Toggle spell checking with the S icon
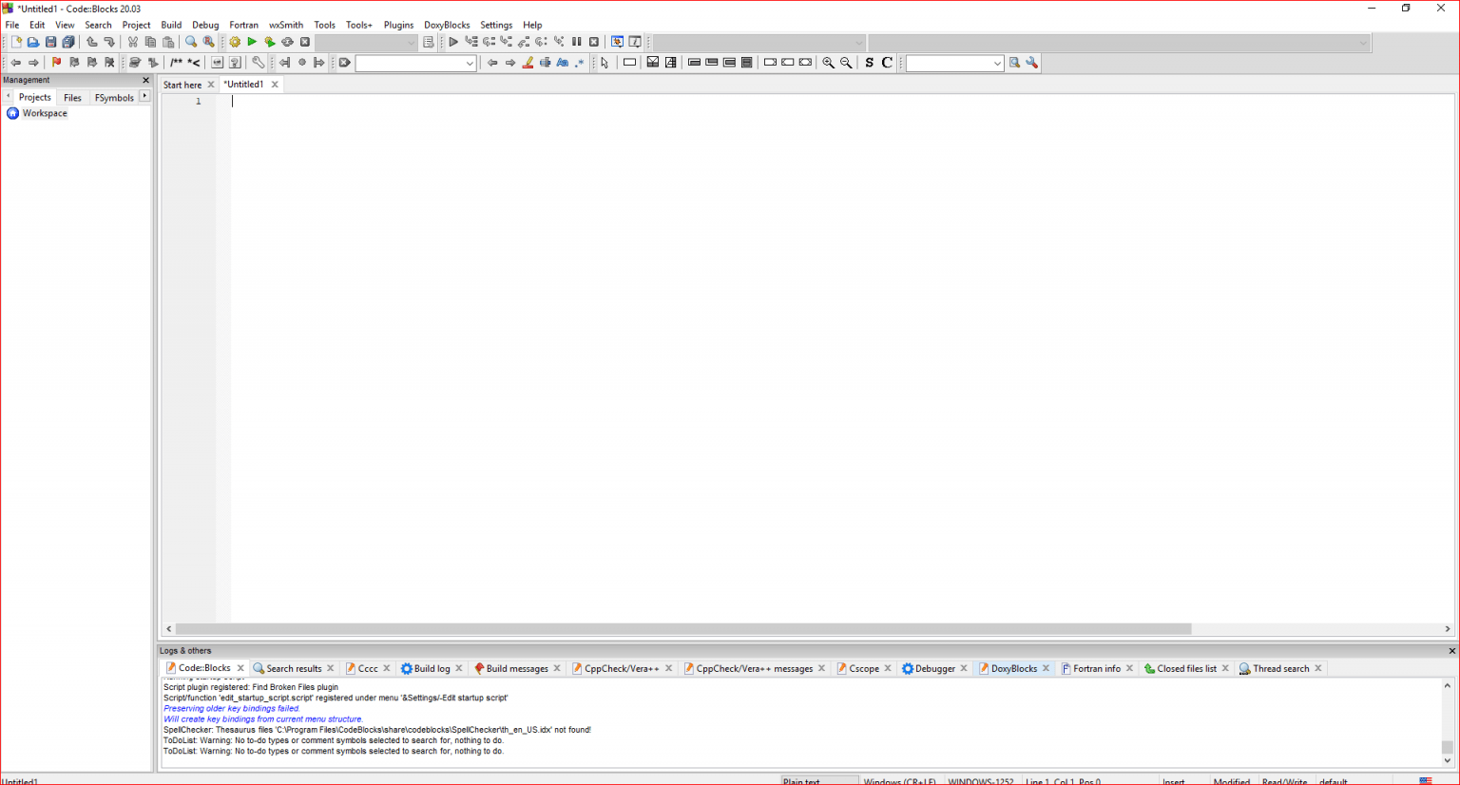Image resolution: width=1460 pixels, height=785 pixels. (x=869, y=63)
